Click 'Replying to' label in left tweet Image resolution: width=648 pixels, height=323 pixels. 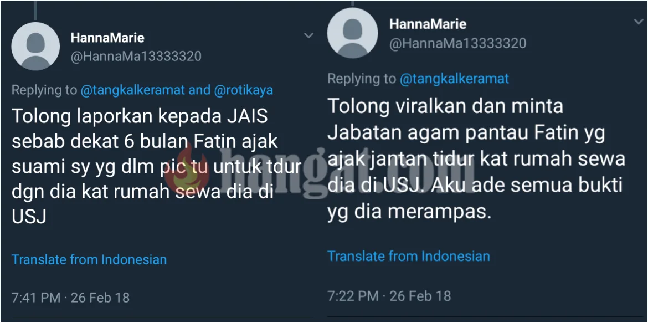click(44, 90)
